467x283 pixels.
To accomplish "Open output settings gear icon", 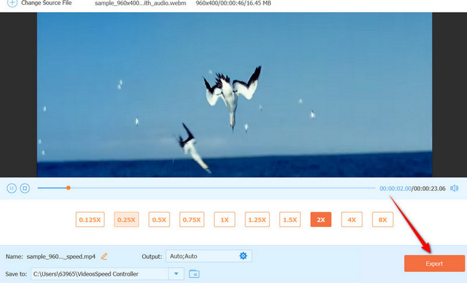I will click(244, 256).
